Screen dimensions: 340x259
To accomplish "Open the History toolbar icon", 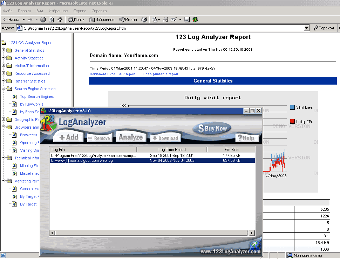I will (x=144, y=20).
